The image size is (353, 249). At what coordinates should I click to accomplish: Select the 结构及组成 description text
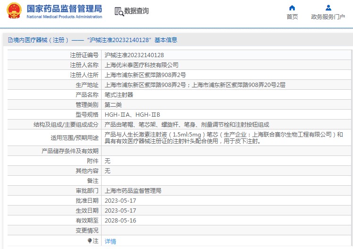point(187,125)
